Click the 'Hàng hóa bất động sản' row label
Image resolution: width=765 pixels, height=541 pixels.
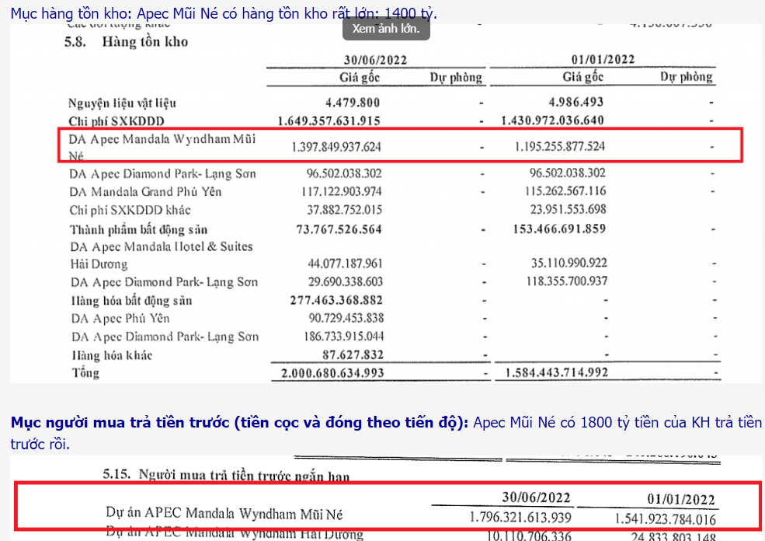(x=130, y=301)
